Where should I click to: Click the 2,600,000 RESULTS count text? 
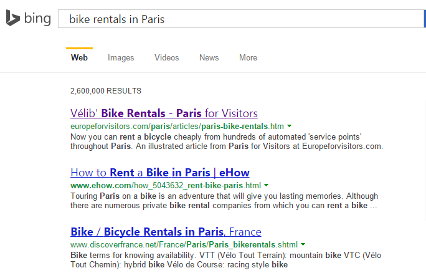point(106,91)
